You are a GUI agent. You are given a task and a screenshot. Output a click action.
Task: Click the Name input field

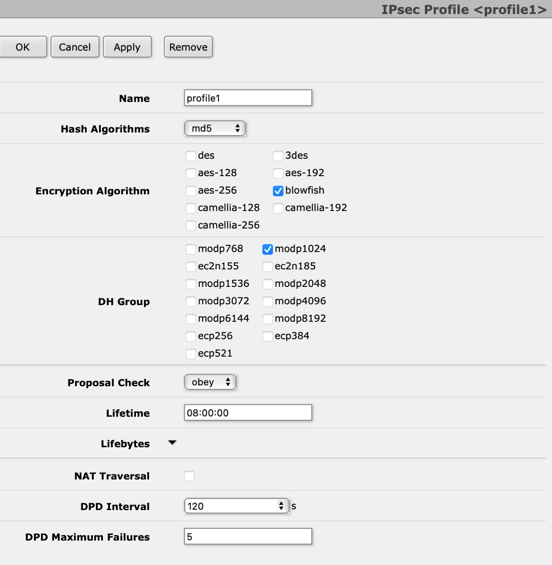click(x=248, y=98)
